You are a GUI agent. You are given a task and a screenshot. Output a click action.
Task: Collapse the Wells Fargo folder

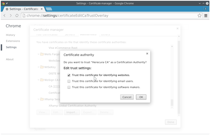coord(39,54)
